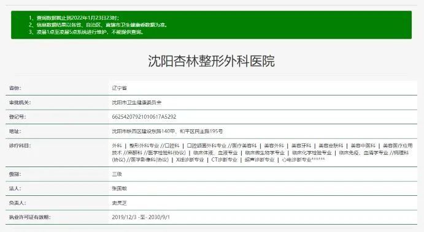The image size is (424, 232).
Task: Select the authority value 沈阳市卫生健康委员会
Action: point(137,102)
